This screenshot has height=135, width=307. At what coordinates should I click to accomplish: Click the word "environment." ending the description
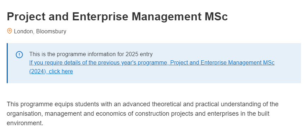(25, 123)
